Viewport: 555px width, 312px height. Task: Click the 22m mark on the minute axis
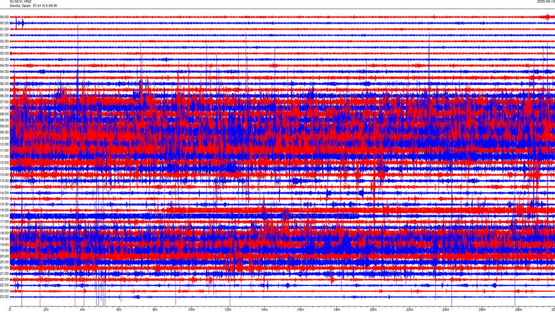click(409, 310)
